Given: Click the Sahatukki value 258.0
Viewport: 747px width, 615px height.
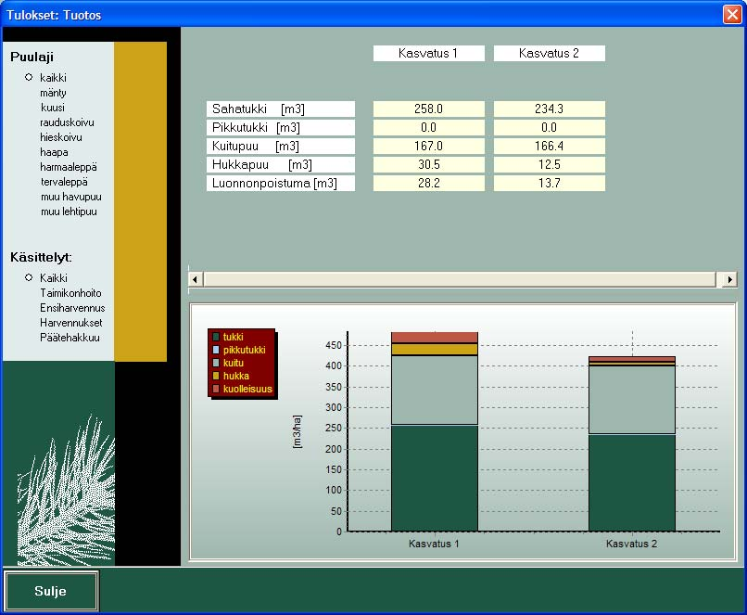Looking at the screenshot, I should (429, 109).
